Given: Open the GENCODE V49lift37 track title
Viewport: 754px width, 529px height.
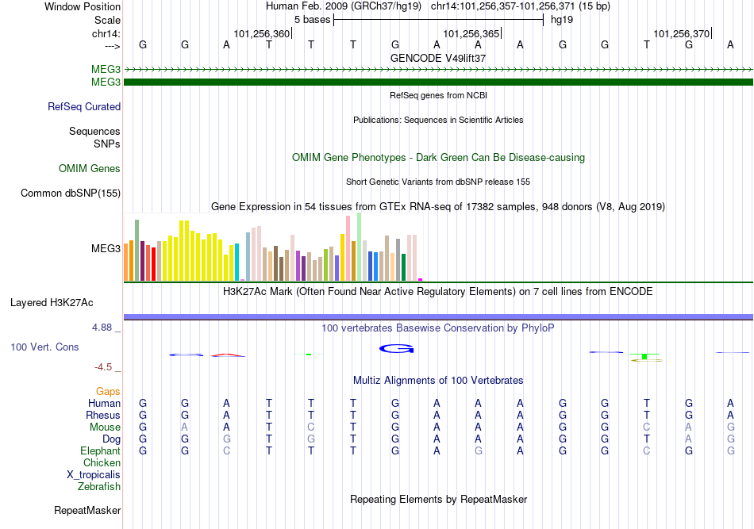Looking at the screenshot, I should tap(438, 58).
